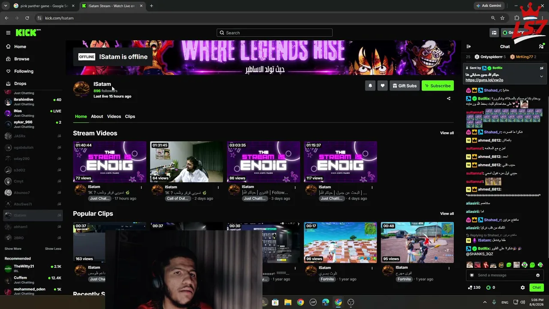Open ibrahimlive channel in sidebar
Viewport: 549px width, 309px height.
(33, 102)
